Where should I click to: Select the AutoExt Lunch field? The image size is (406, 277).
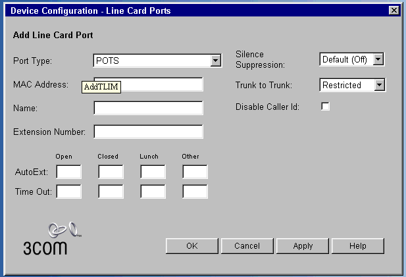point(153,172)
